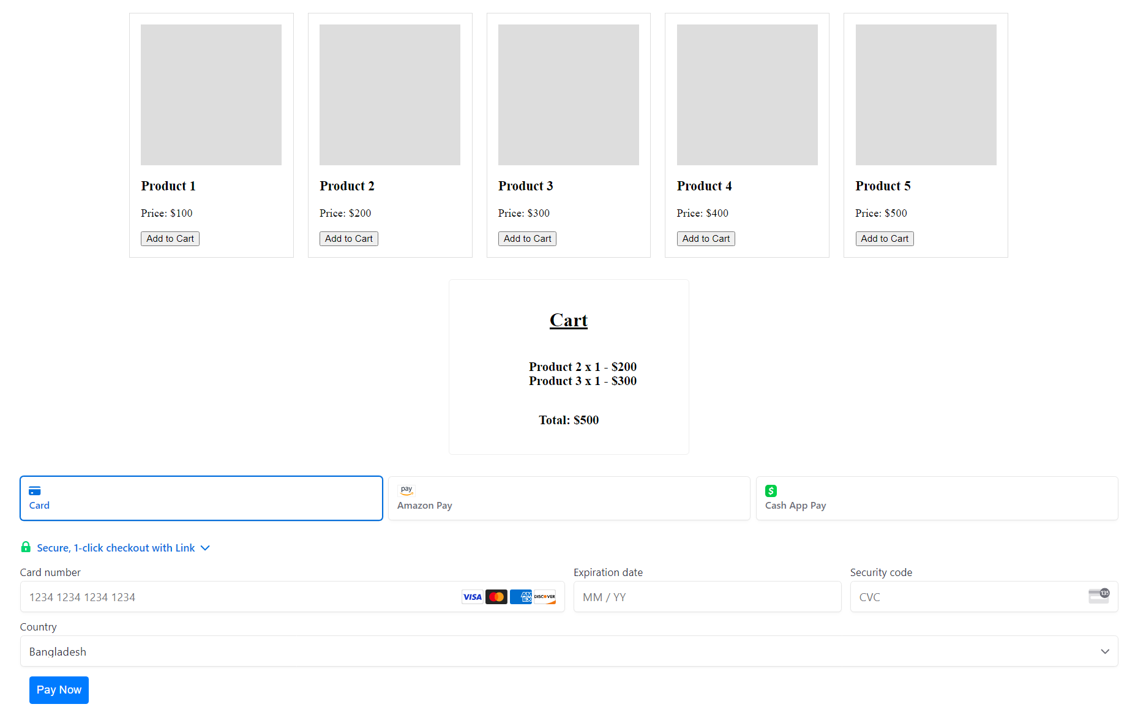The width and height of the screenshot is (1127, 726).
Task: Click the Product 5 image placeholder
Action: pos(926,95)
